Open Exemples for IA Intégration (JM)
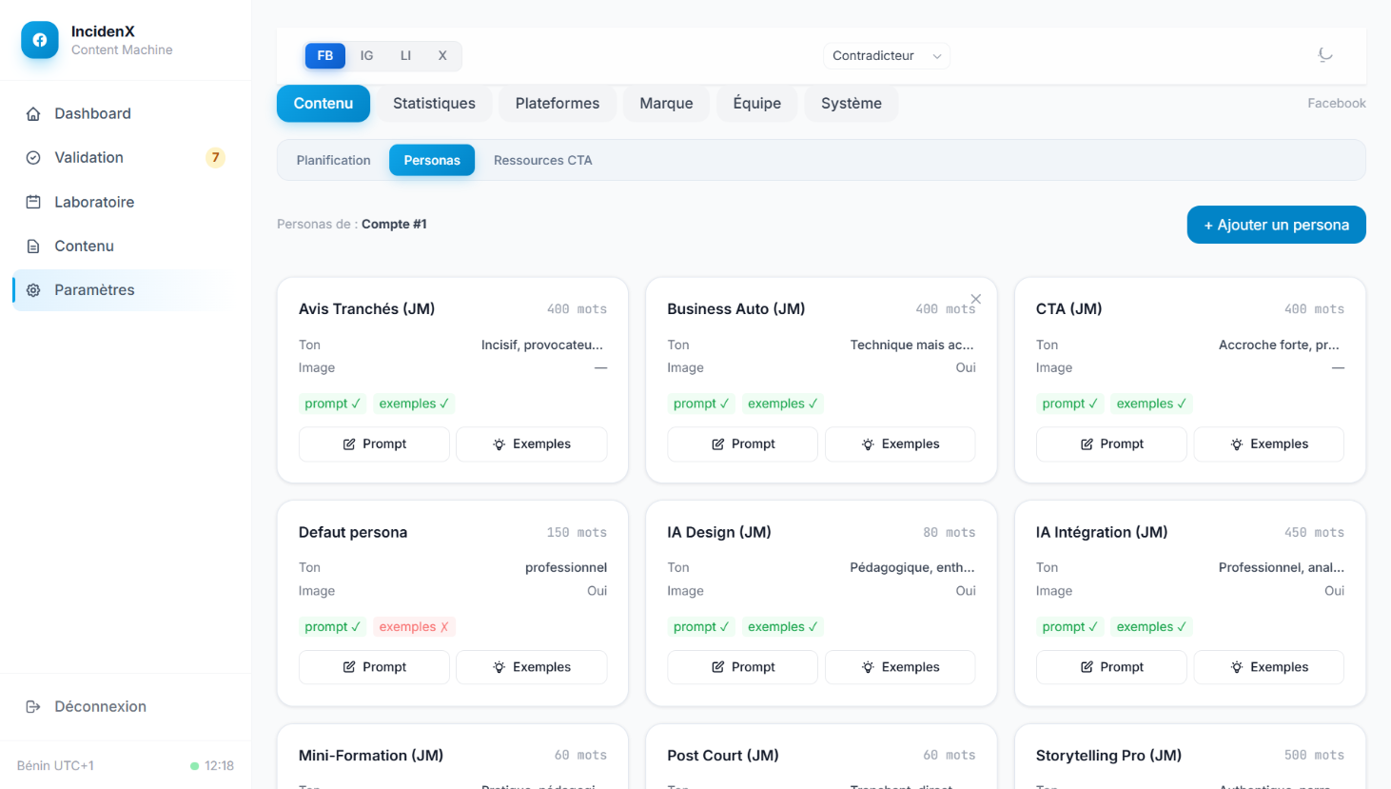The width and height of the screenshot is (1391, 789). coord(1269,667)
